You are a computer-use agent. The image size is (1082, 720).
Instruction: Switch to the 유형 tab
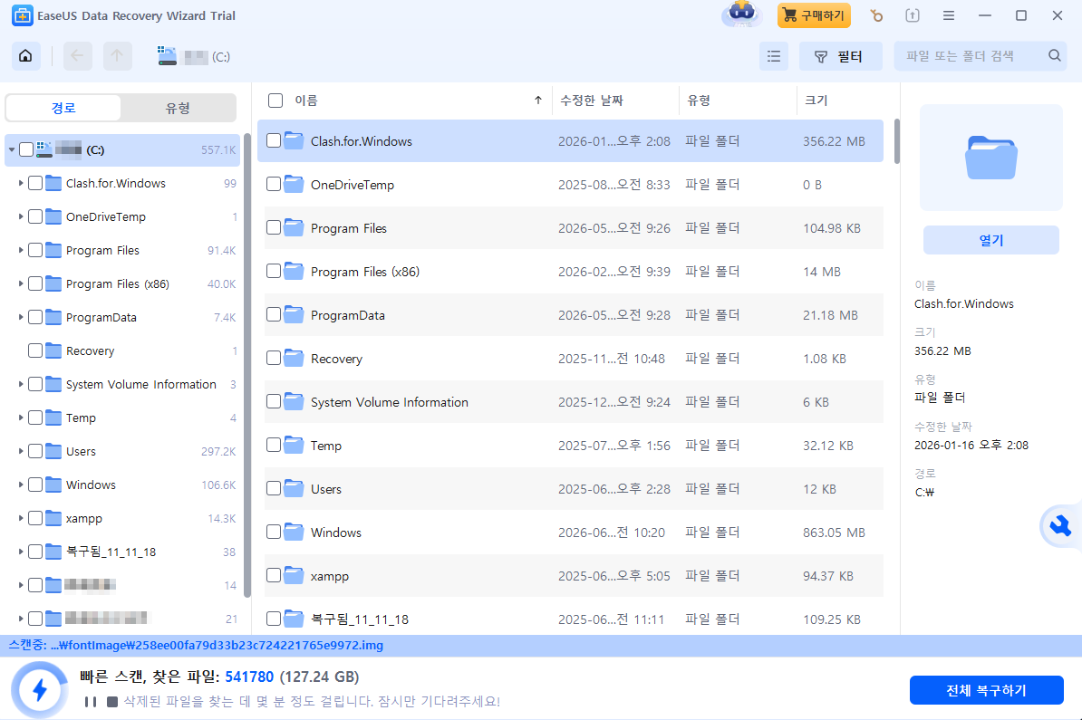[178, 108]
